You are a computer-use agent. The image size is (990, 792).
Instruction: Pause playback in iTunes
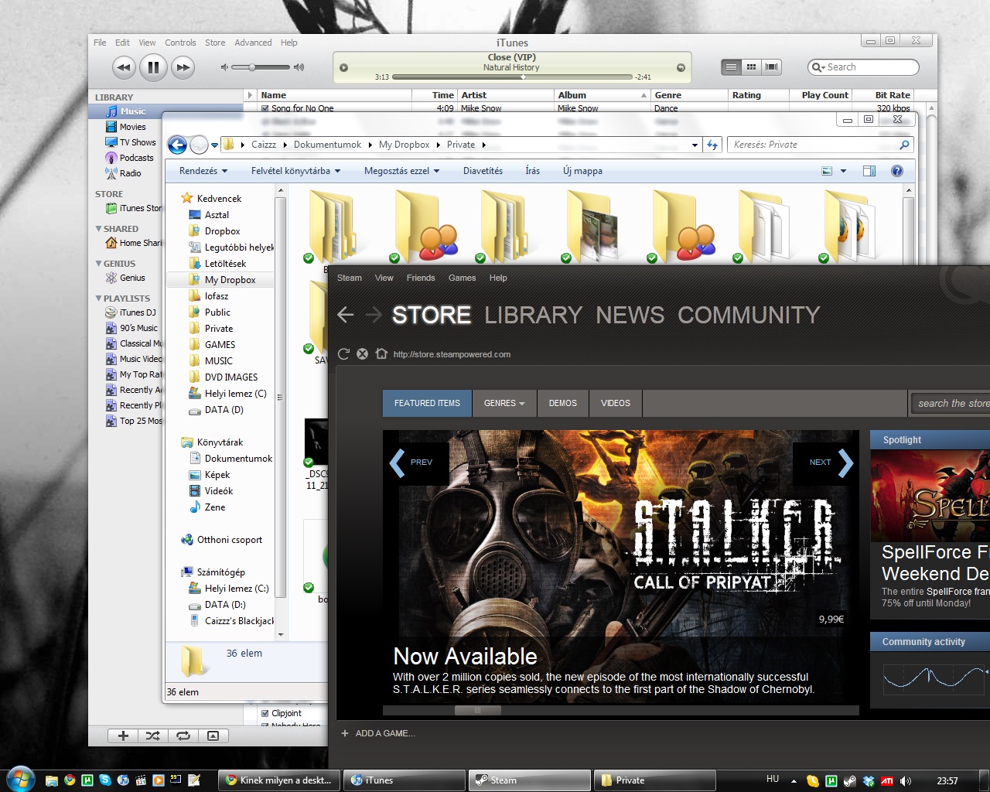[153, 67]
